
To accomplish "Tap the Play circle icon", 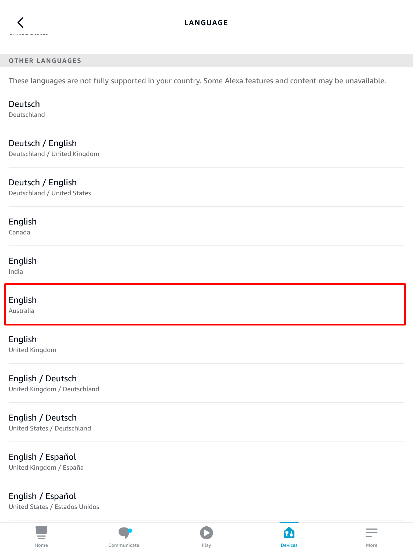I will [x=206, y=533].
